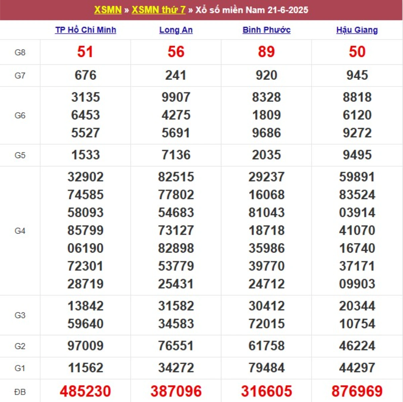Select G5 number 7136
The width and height of the screenshot is (403, 402).
pyautogui.click(x=176, y=155)
